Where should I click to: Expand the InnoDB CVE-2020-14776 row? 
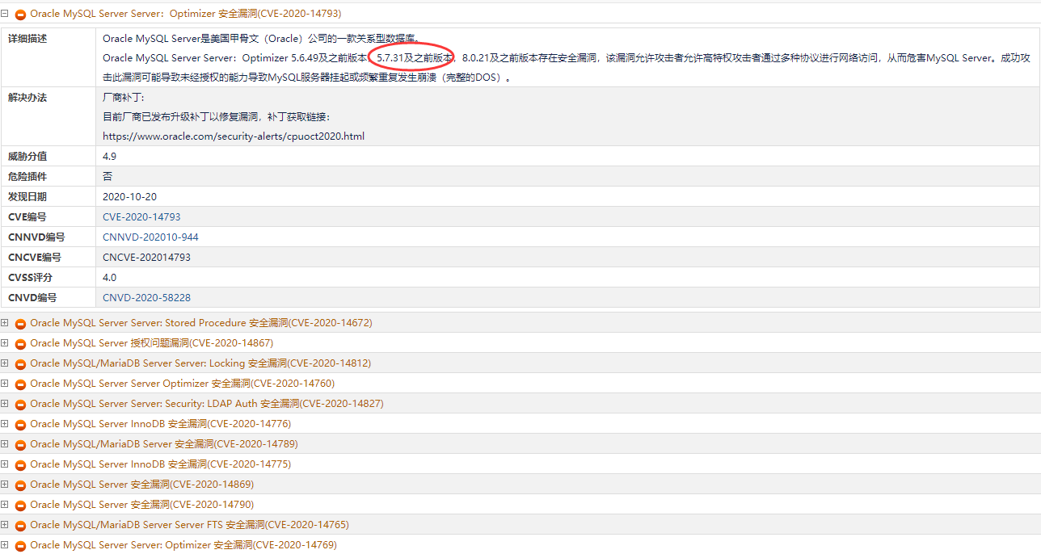[x=5, y=424]
